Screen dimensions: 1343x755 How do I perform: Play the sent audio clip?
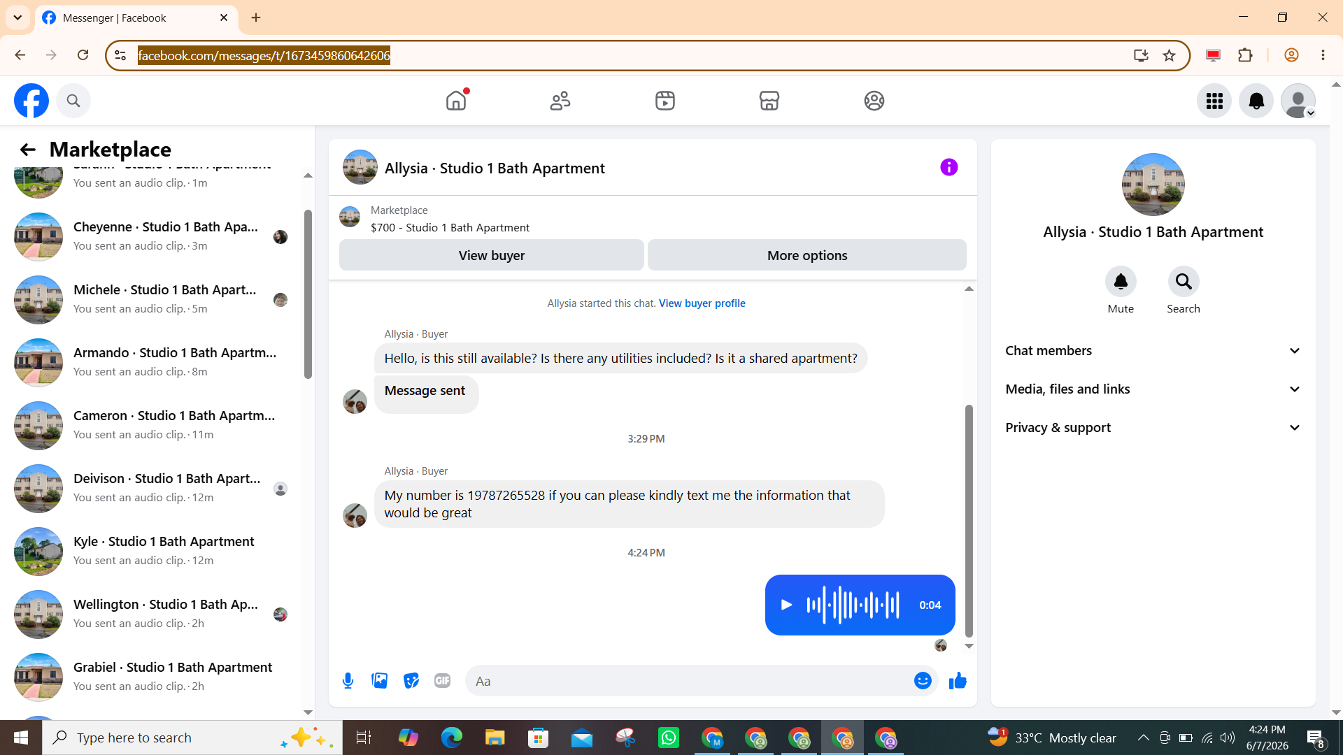[x=786, y=605]
